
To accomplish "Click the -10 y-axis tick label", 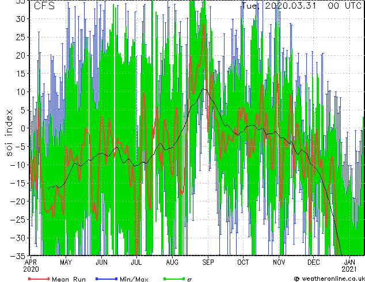I will [x=18, y=165].
